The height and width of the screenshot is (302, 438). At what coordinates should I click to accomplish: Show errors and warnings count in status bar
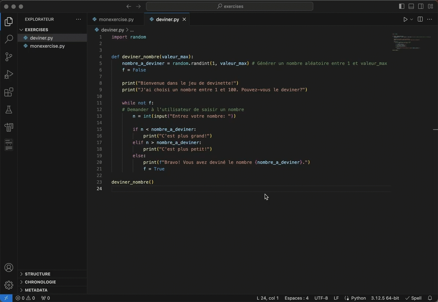pyautogui.click(x=25, y=298)
